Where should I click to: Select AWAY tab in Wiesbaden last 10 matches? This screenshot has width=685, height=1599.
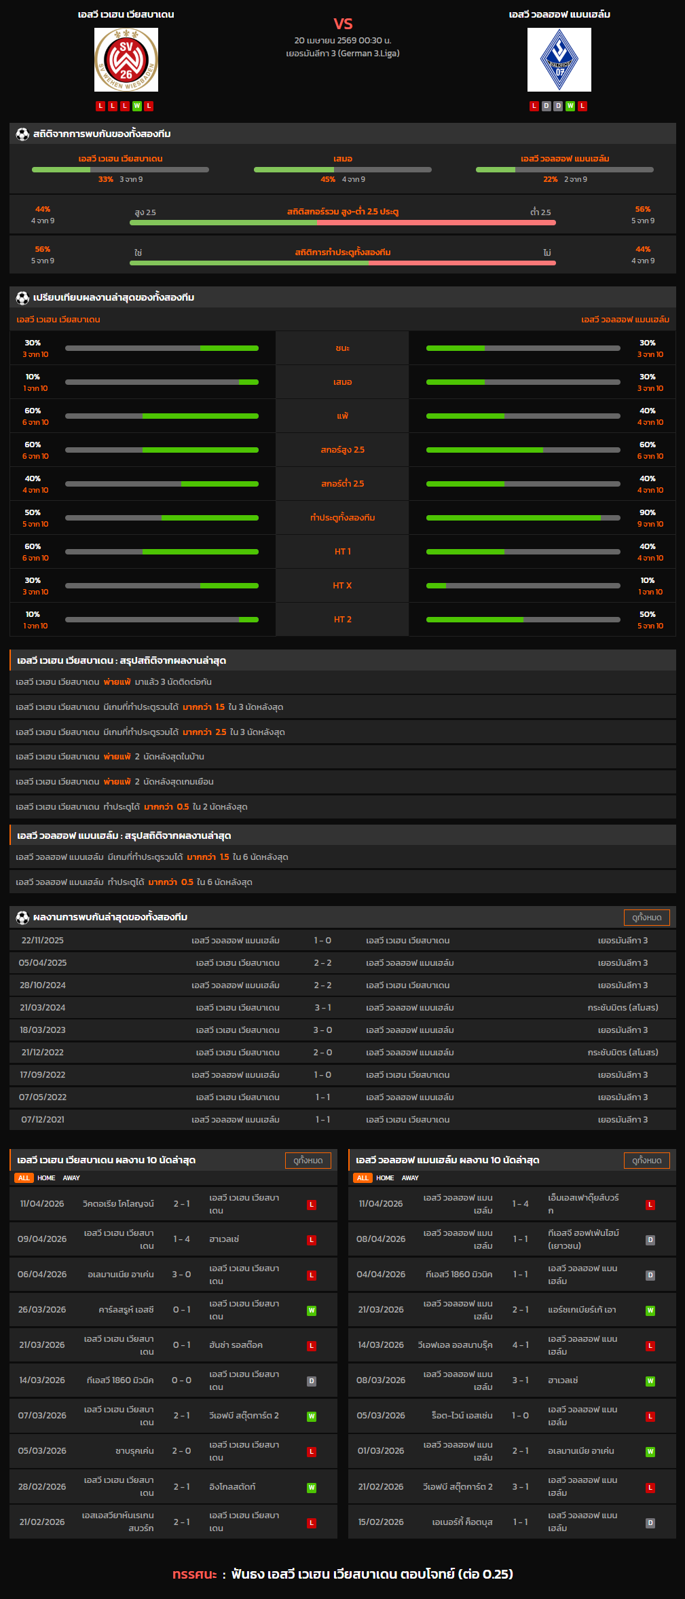tap(71, 1178)
